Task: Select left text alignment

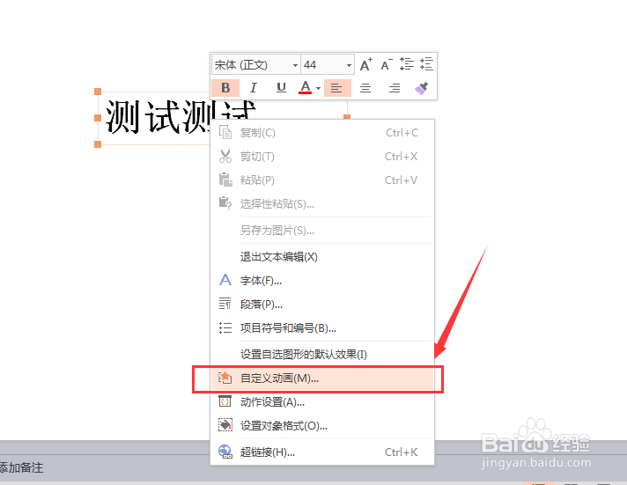Action: [x=337, y=87]
